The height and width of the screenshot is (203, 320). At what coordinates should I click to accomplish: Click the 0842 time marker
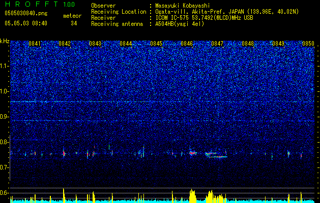pos(65,44)
